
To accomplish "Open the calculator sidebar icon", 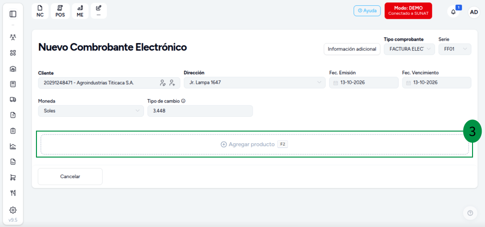I will 12,84.
